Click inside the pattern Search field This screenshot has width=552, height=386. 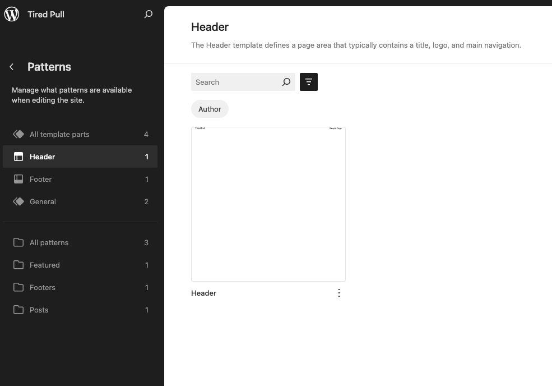point(235,82)
